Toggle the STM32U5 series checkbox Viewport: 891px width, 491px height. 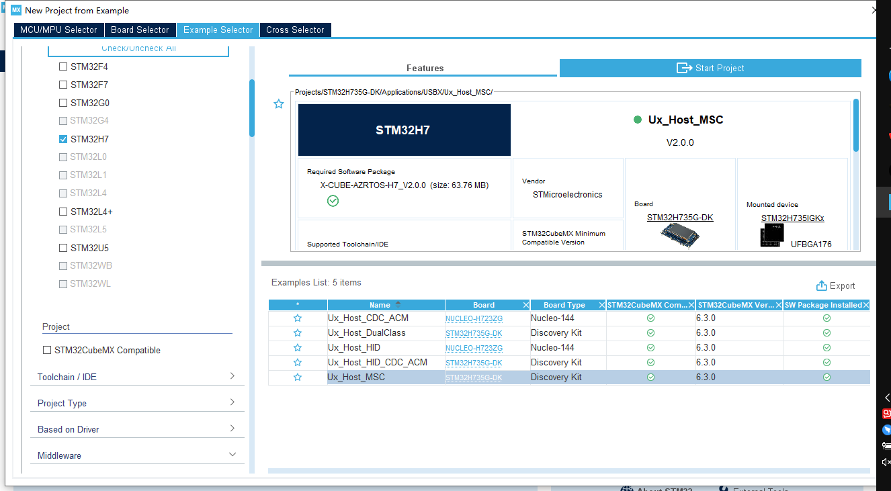click(x=63, y=248)
